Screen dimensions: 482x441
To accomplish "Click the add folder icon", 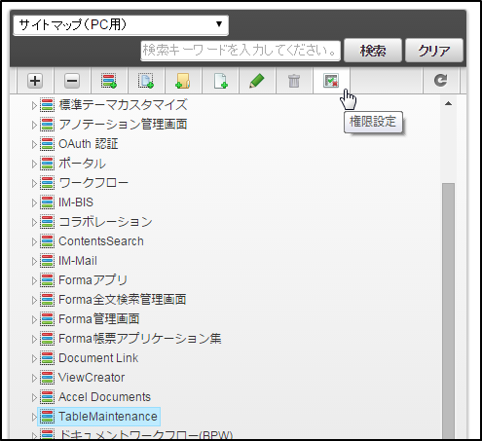I will click(x=183, y=81).
